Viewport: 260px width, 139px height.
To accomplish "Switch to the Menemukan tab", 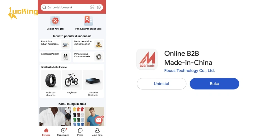I will [63, 132].
